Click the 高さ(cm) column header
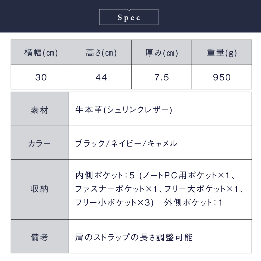This screenshot has width=261, height=261. click(101, 52)
